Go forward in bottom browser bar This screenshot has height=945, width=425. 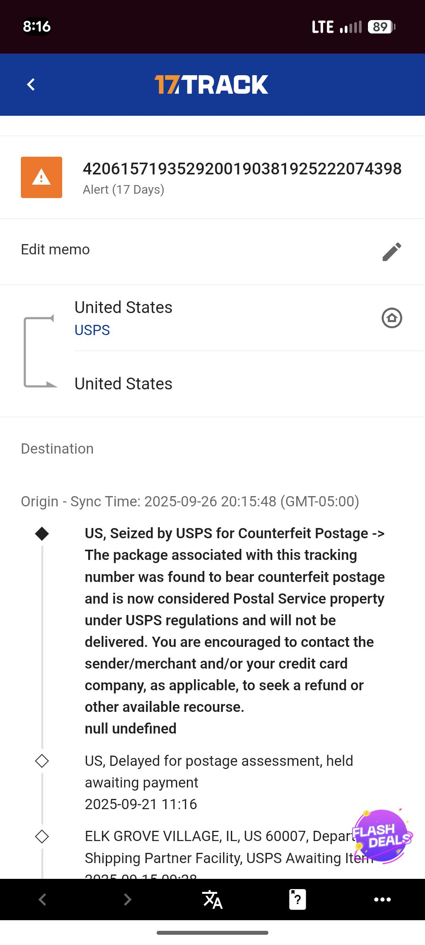click(x=128, y=899)
